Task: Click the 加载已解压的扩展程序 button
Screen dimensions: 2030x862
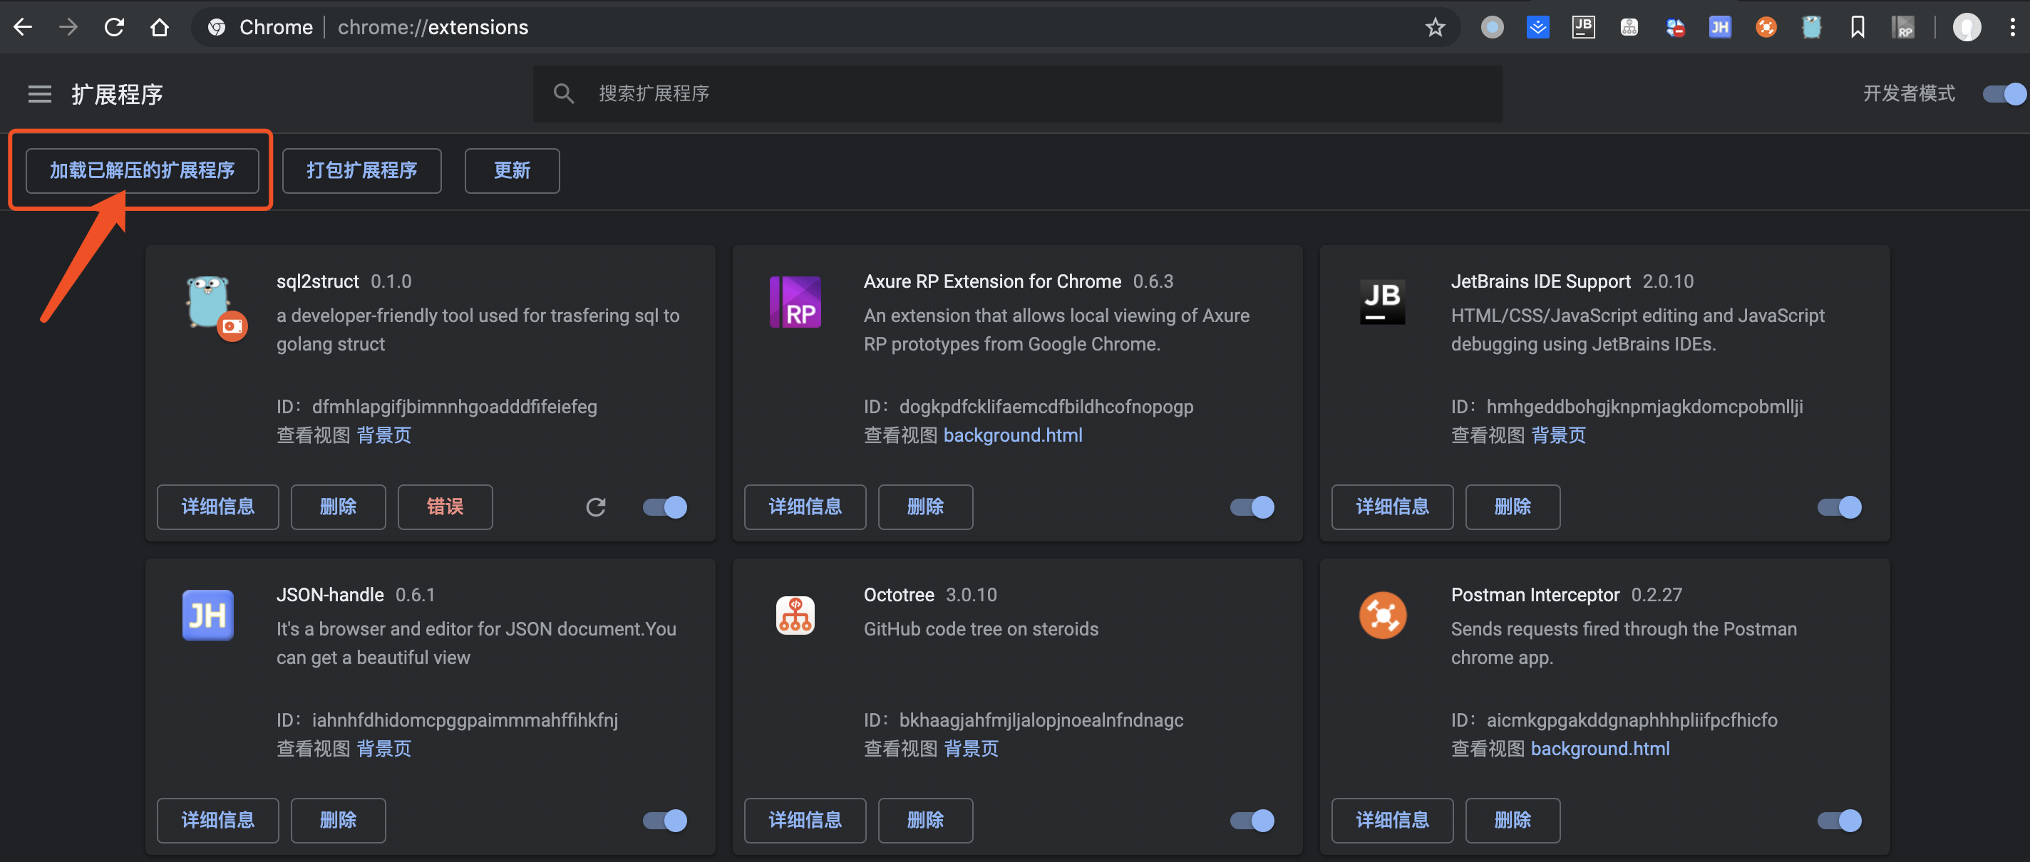Action: pyautogui.click(x=142, y=170)
